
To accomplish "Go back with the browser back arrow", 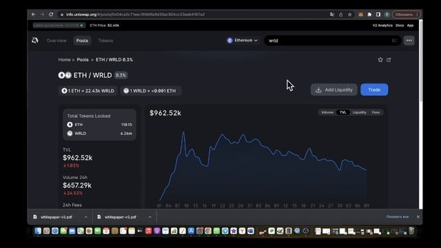I will point(34,14).
